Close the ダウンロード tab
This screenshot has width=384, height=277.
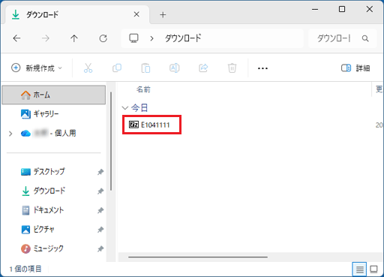(x=136, y=14)
